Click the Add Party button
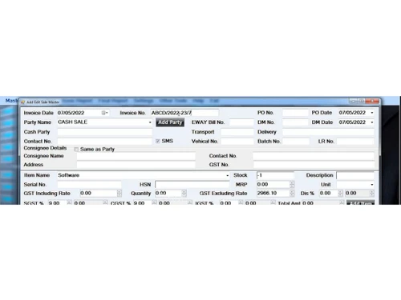The width and height of the screenshot is (401, 300). (170, 122)
